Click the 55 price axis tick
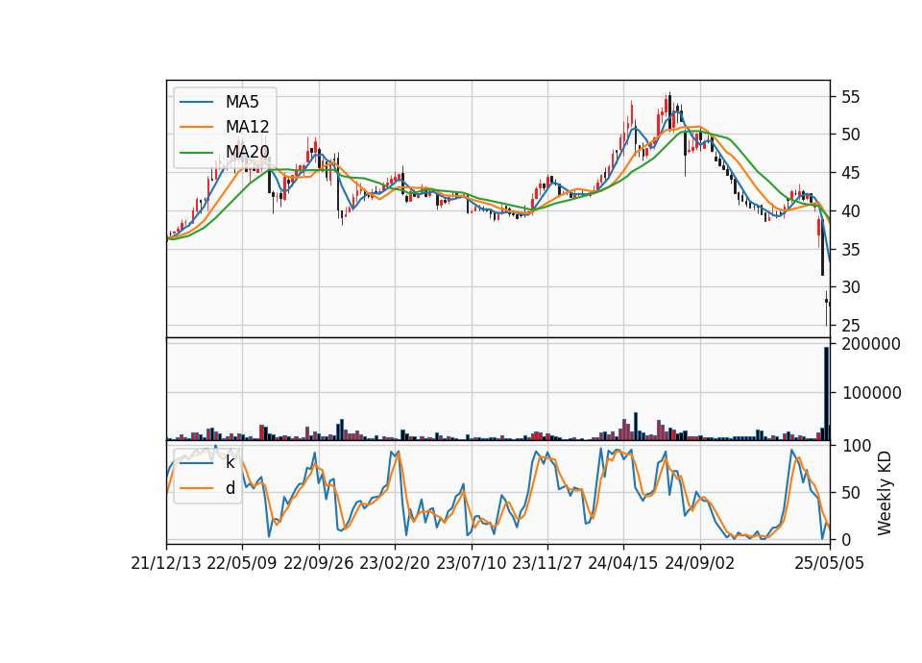 tap(850, 97)
